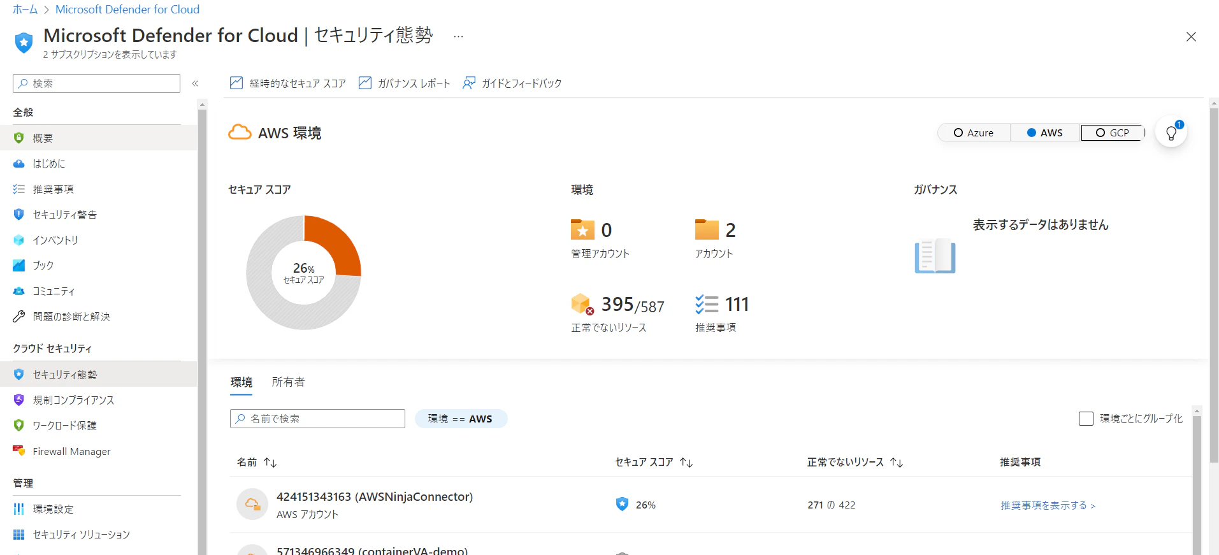
Task: Open 規制コンプライアンス in the sidebar menu
Action: coord(99,400)
